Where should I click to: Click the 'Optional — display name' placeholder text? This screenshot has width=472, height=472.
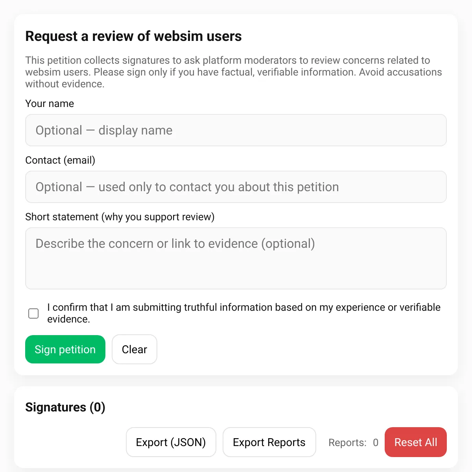(x=104, y=130)
